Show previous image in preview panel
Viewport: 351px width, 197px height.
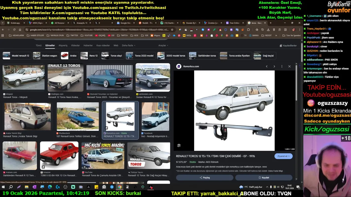point(267,66)
